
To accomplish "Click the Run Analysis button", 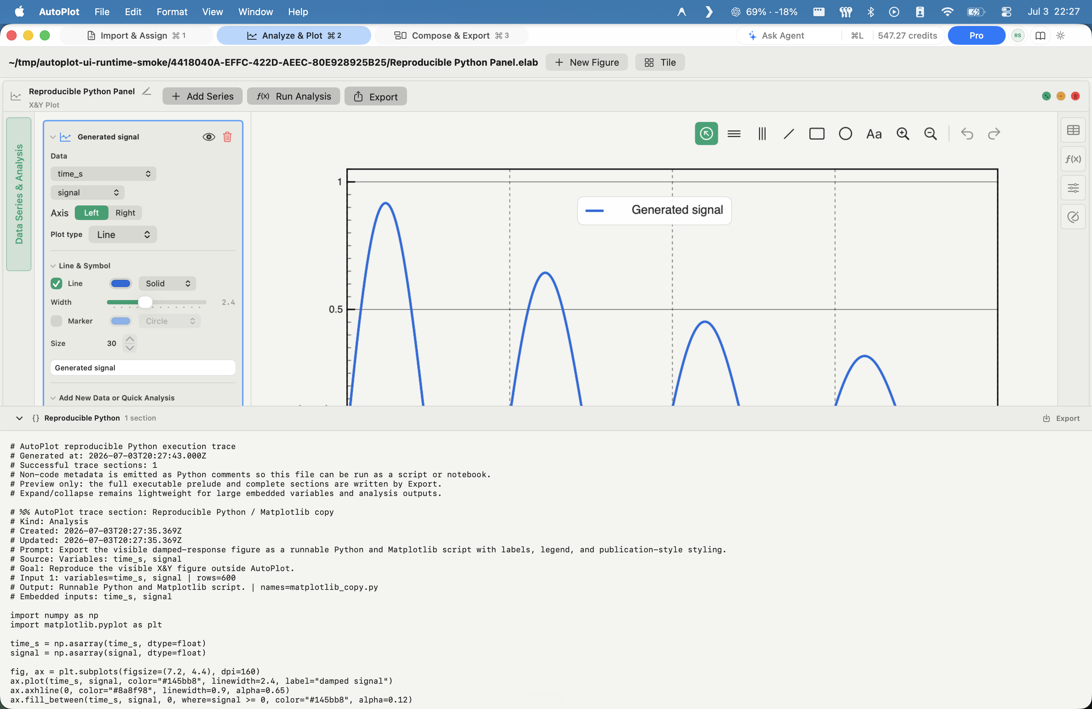I will [294, 96].
